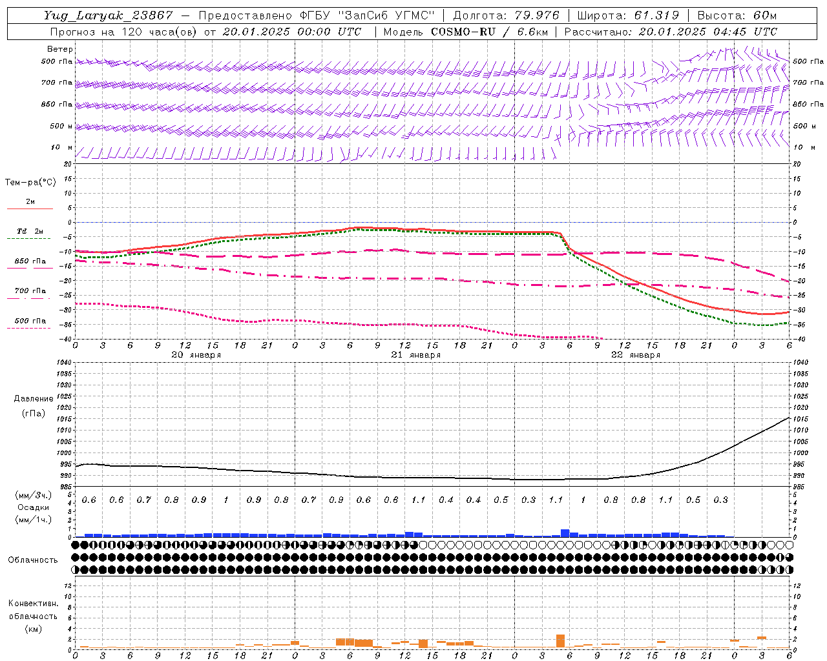Click the tallest orange convective cloud bar
Image resolution: width=827 pixels, height=661 pixels.
tap(560, 641)
